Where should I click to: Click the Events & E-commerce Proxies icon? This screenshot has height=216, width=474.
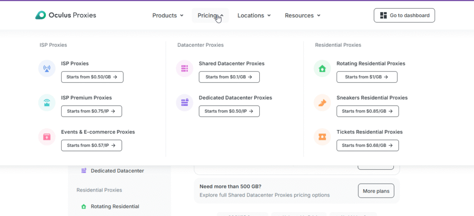click(x=47, y=137)
